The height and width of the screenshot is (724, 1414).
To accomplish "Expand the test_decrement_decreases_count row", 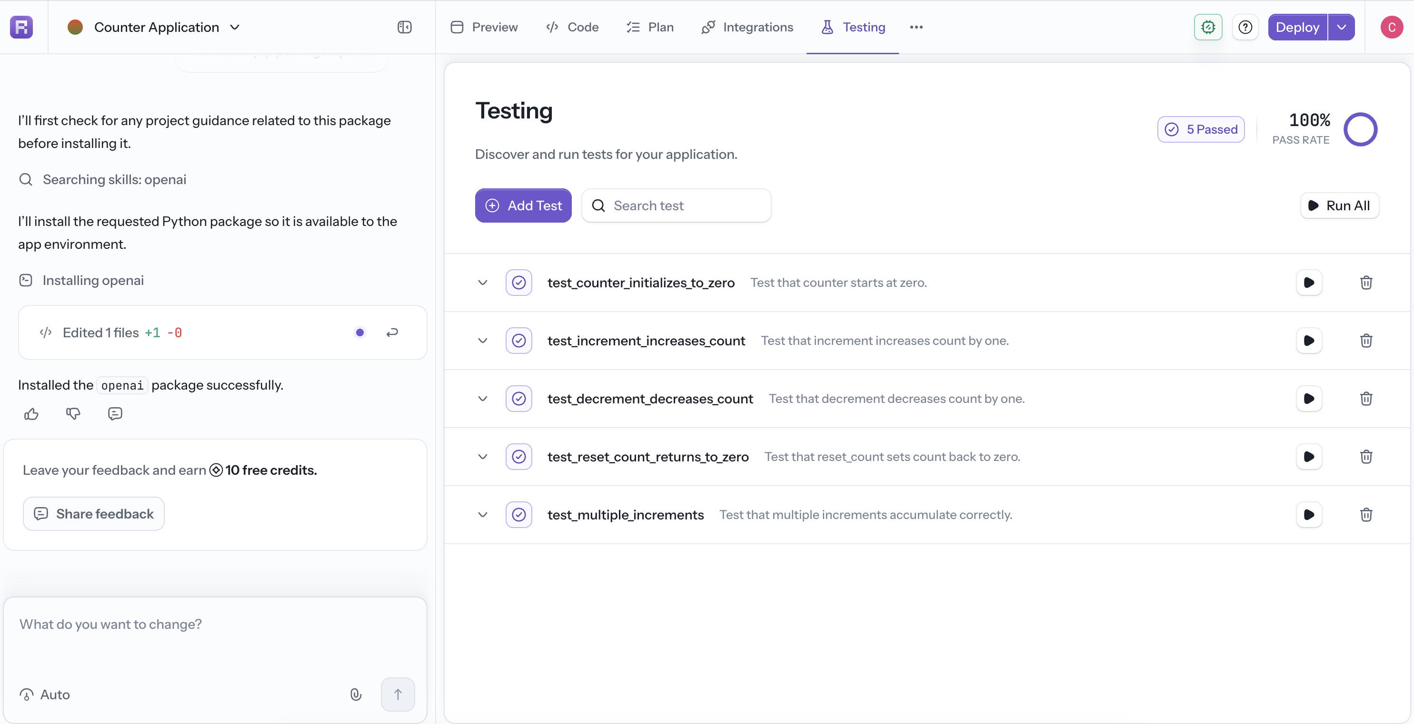I will [482, 399].
